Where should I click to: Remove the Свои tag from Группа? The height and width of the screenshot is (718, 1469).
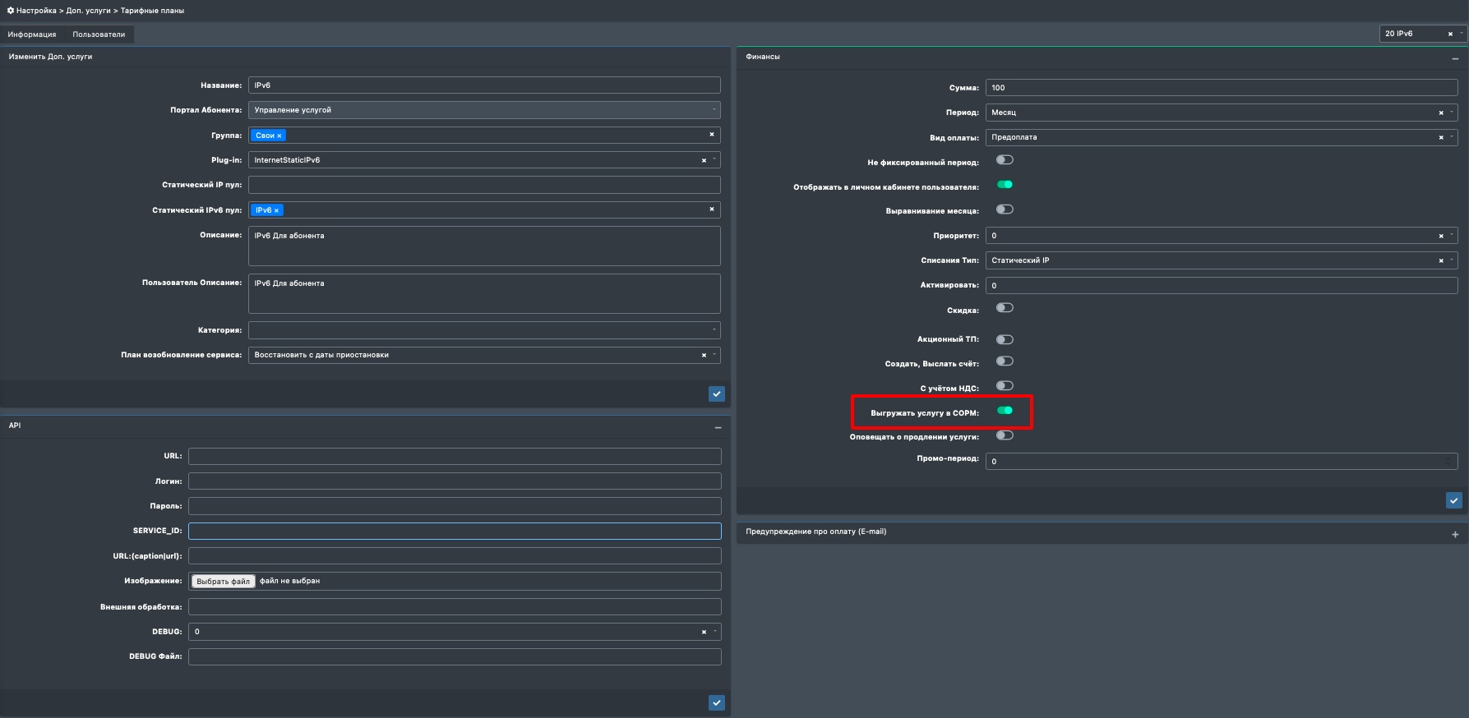(279, 136)
